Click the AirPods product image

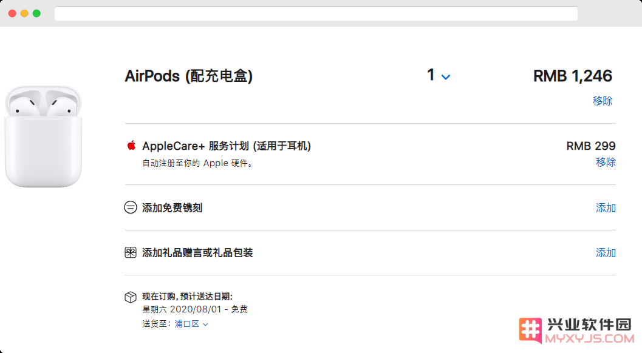tap(43, 136)
